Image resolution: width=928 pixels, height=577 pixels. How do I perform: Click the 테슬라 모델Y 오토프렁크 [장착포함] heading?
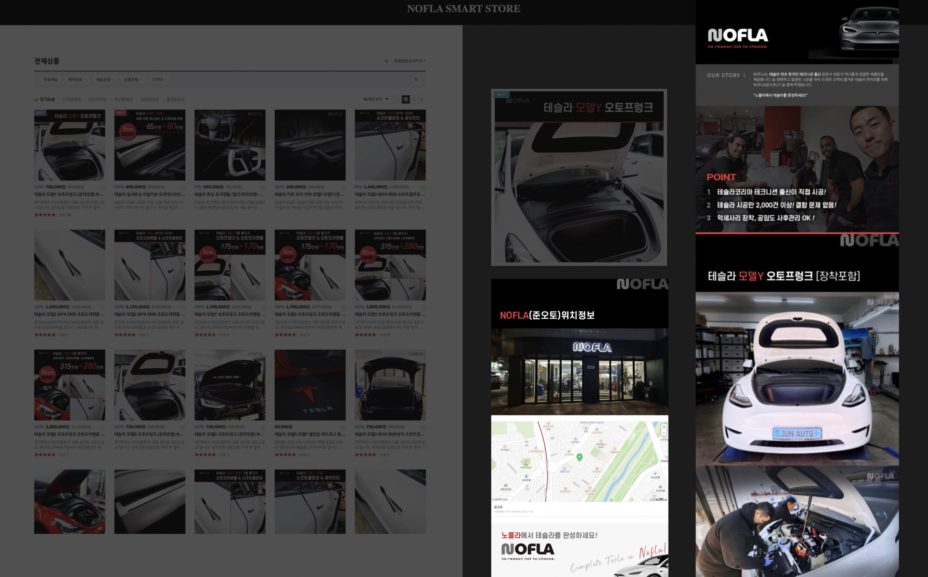tap(784, 276)
